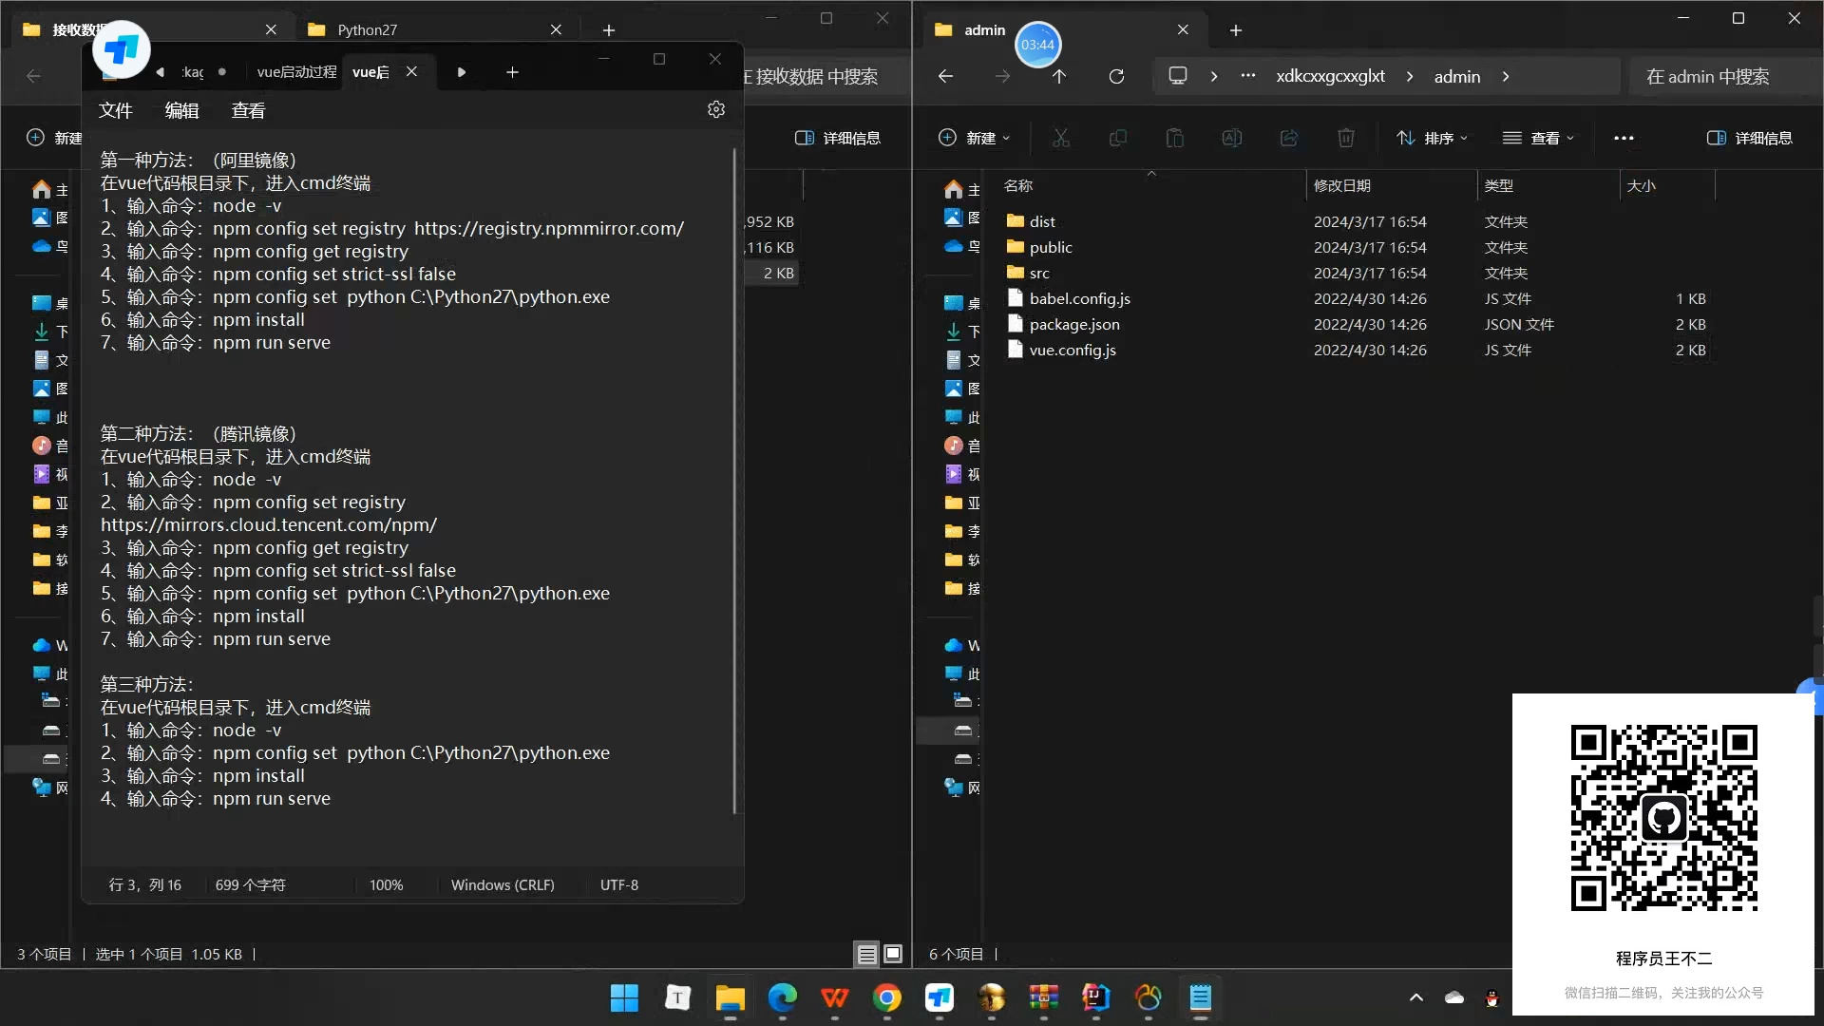This screenshot has width=1824, height=1026.
Task: Open xdkcxxgcxxglxt breadcrumb folder
Action: pos(1330,76)
